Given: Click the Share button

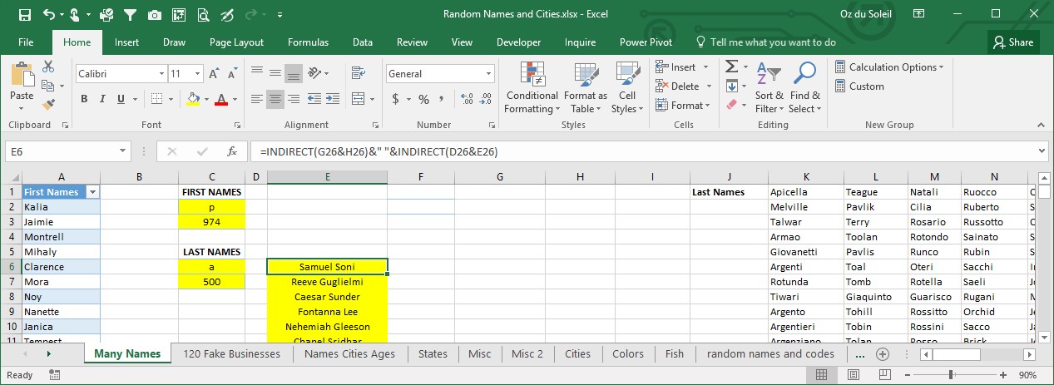Looking at the screenshot, I should (x=1013, y=42).
